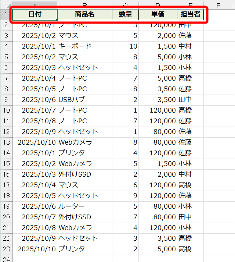Click 田中 in row 20

point(190,217)
